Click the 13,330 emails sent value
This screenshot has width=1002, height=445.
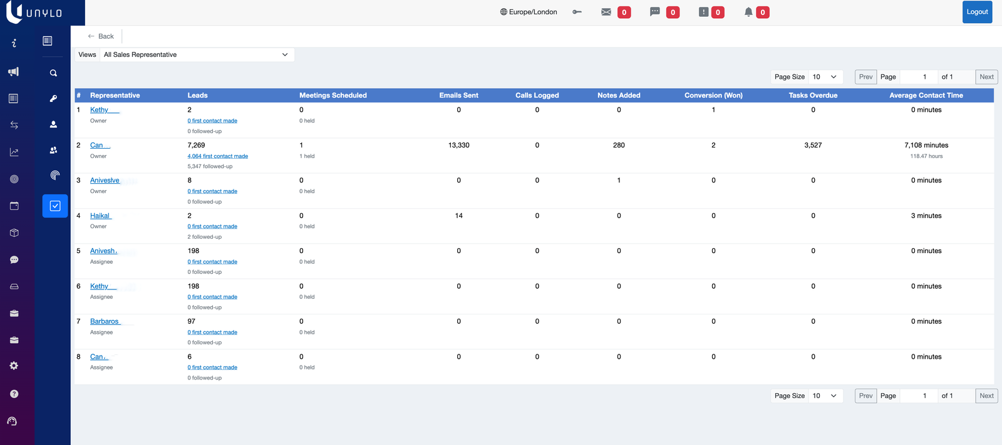459,145
